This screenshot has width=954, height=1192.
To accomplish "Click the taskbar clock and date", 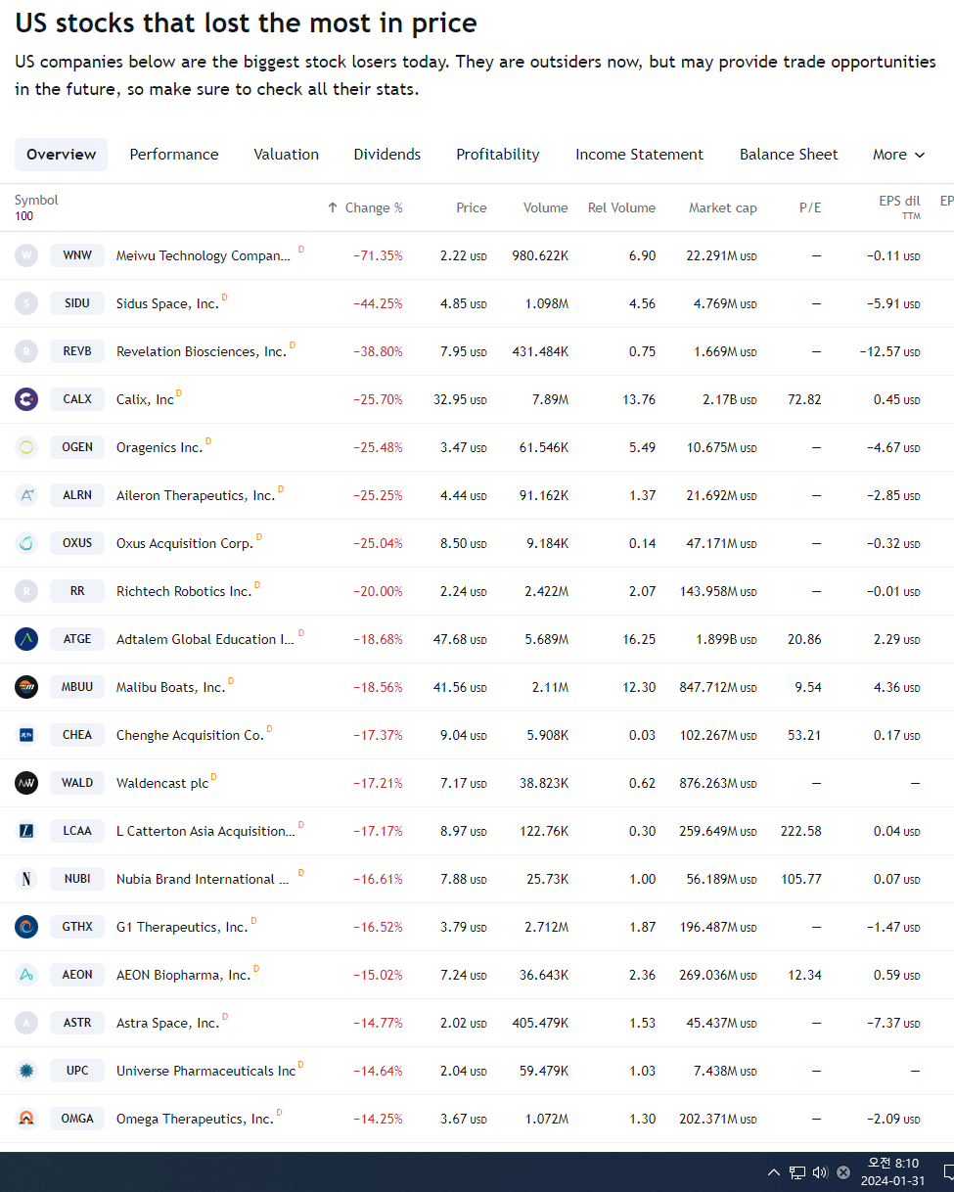I will point(892,1172).
